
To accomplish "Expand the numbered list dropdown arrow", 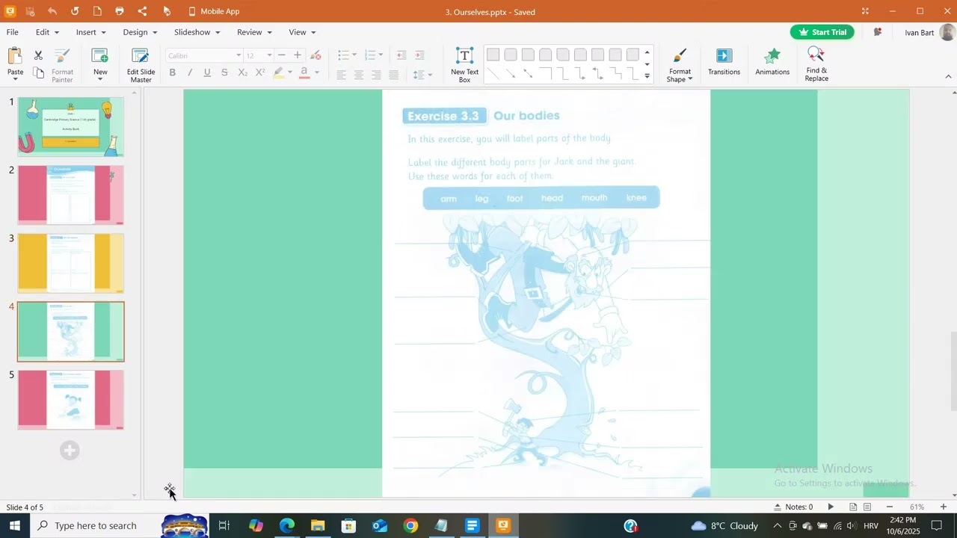I will (x=381, y=55).
